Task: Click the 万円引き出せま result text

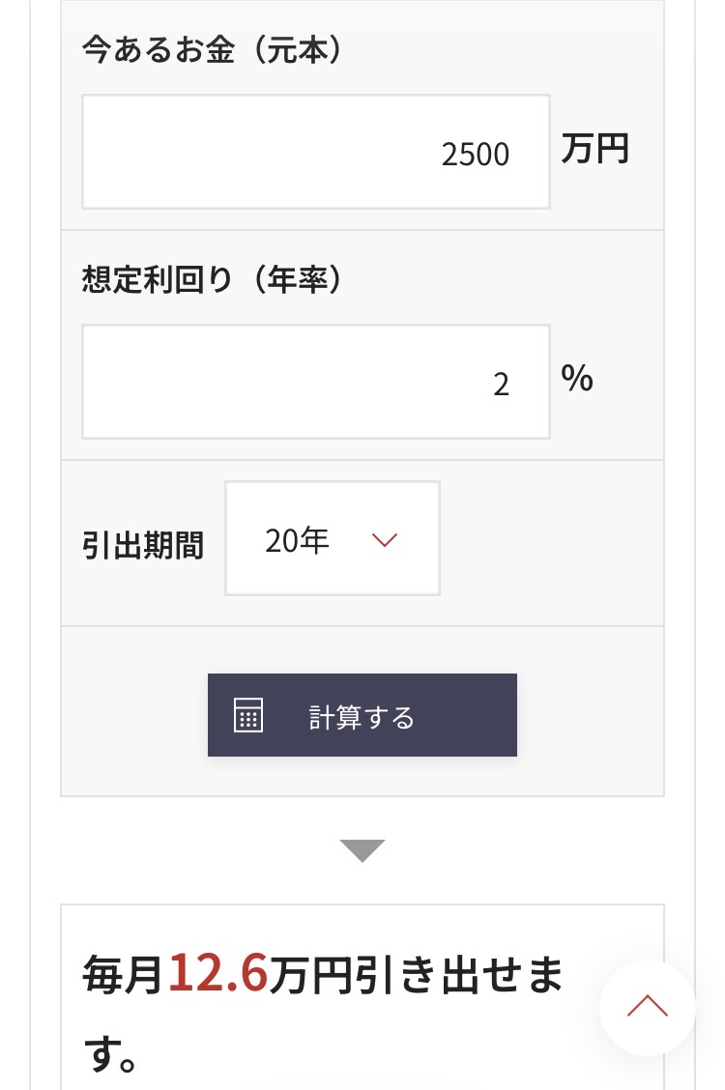Action: point(416,976)
